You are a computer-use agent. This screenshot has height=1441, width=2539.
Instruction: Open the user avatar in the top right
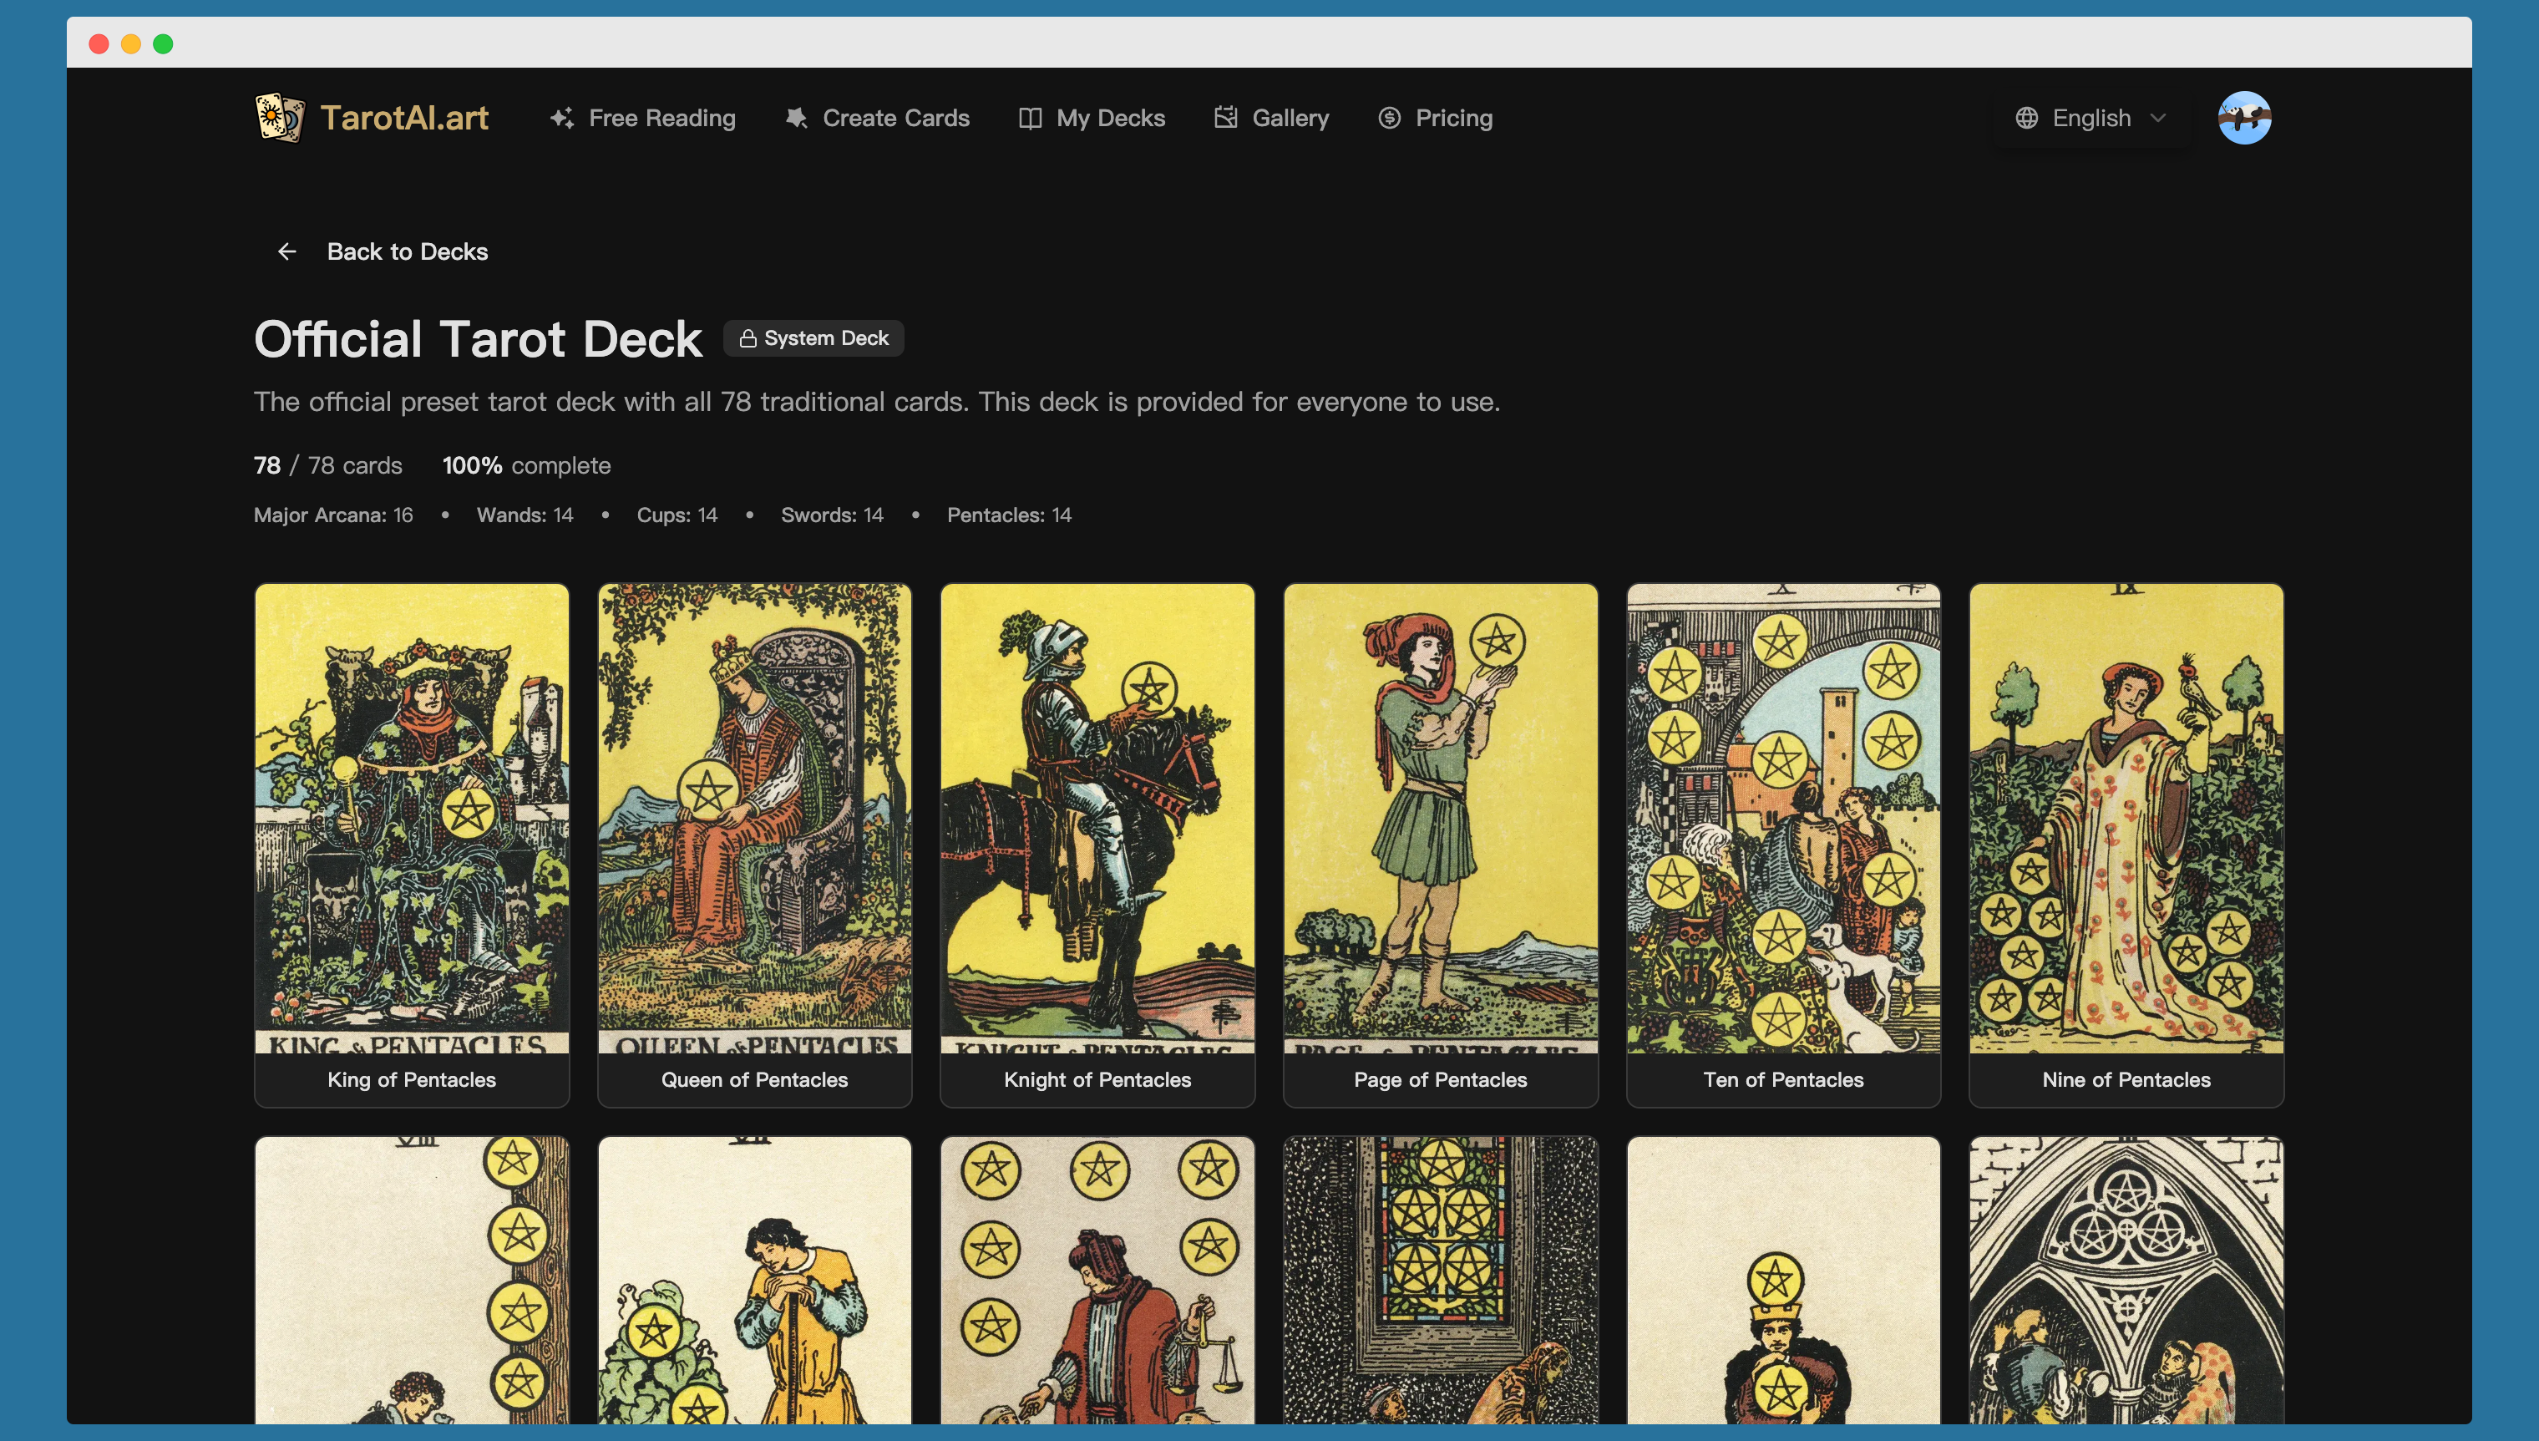2244,117
